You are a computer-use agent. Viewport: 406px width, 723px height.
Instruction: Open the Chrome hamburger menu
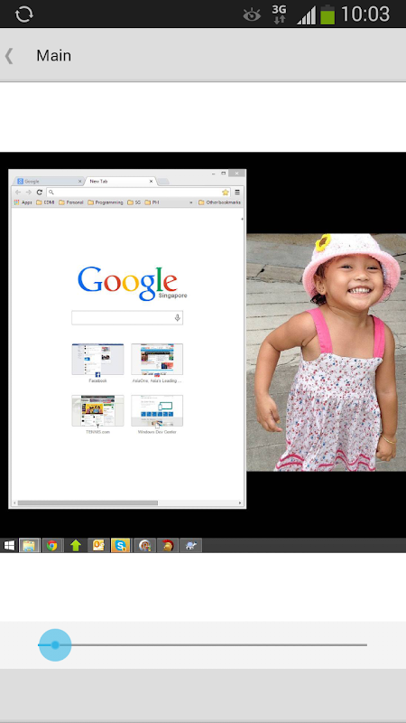(237, 192)
